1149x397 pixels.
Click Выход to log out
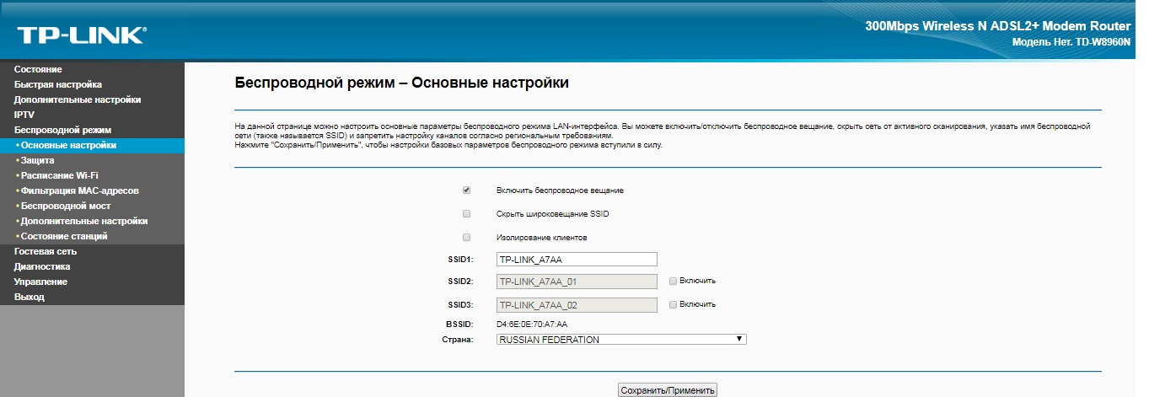click(x=30, y=297)
